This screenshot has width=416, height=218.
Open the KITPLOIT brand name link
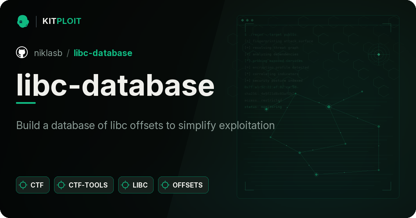62,21
